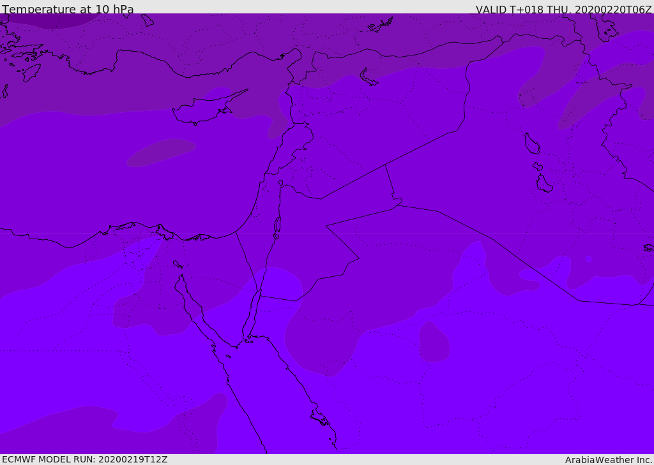Click the 'ArabiaWeather Inc' credit text
The image size is (654, 465).
click(609, 460)
